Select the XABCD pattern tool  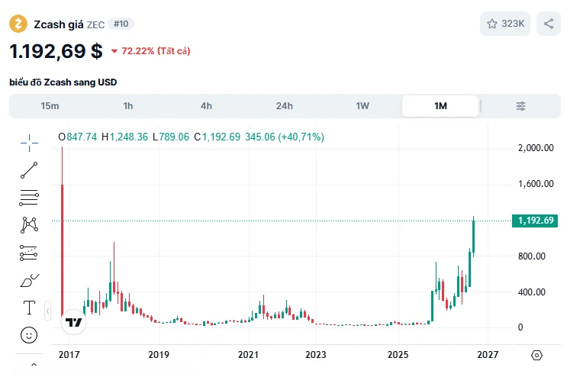29,225
